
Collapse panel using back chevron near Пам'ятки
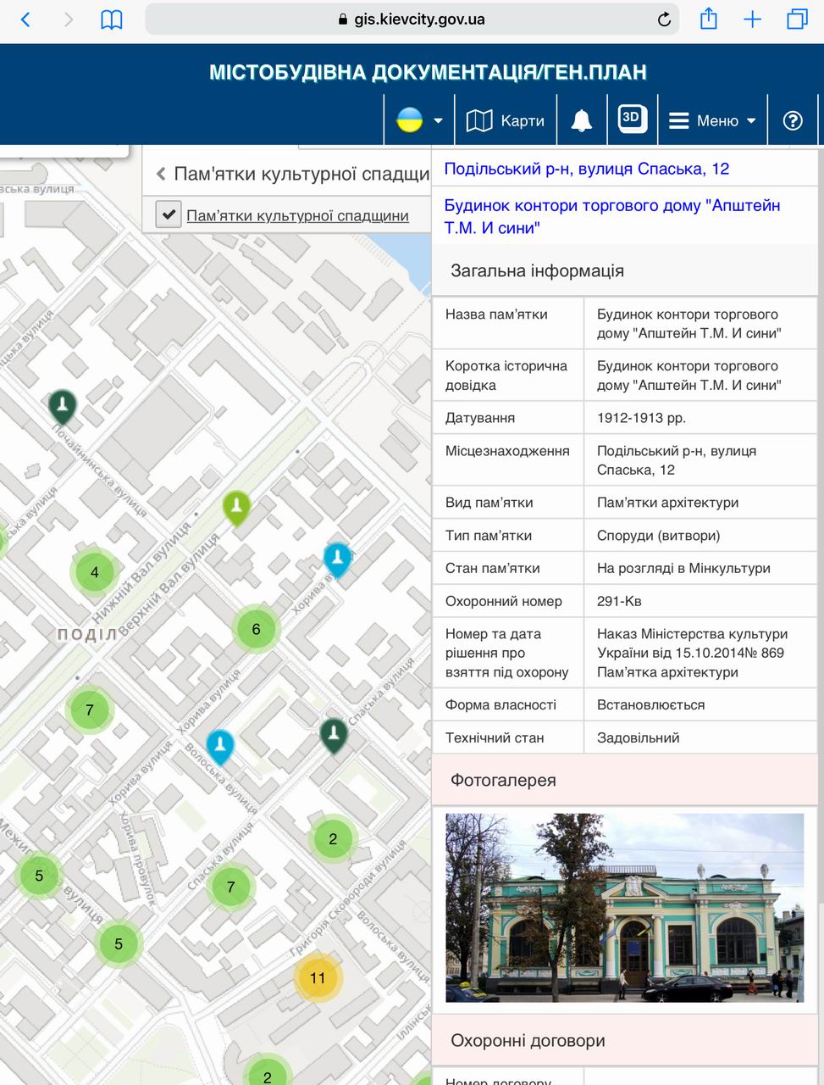tap(161, 173)
